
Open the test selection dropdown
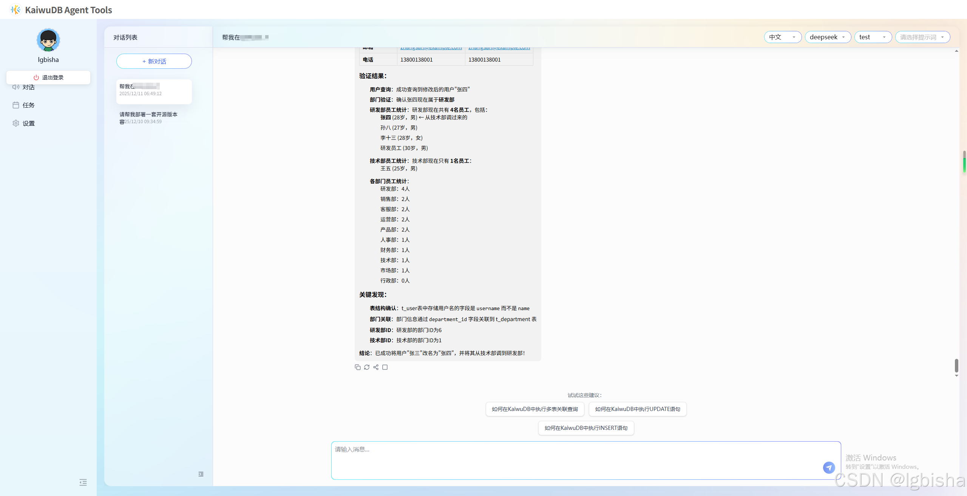point(873,37)
